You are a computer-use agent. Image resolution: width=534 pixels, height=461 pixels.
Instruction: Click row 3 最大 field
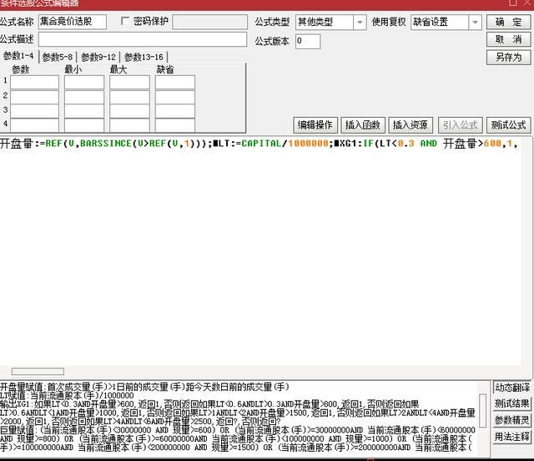click(129, 111)
